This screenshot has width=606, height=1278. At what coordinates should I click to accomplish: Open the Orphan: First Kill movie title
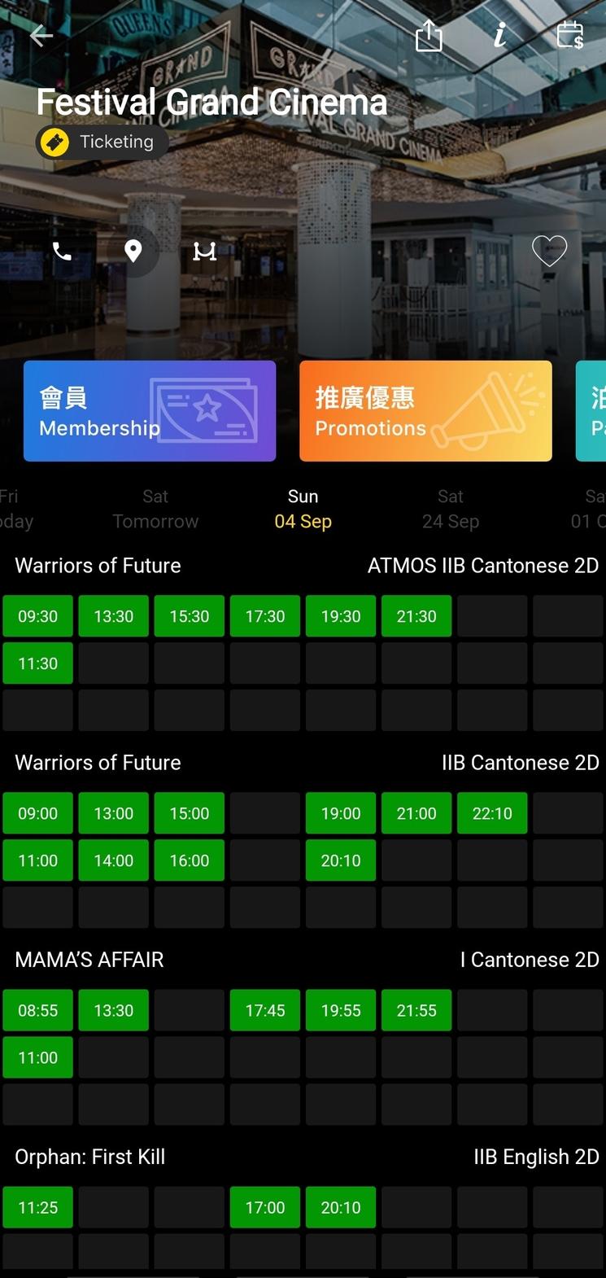[x=90, y=1157]
